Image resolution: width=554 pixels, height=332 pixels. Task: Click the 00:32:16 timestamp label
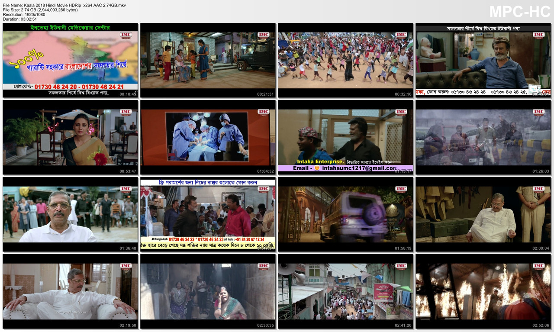403,94
